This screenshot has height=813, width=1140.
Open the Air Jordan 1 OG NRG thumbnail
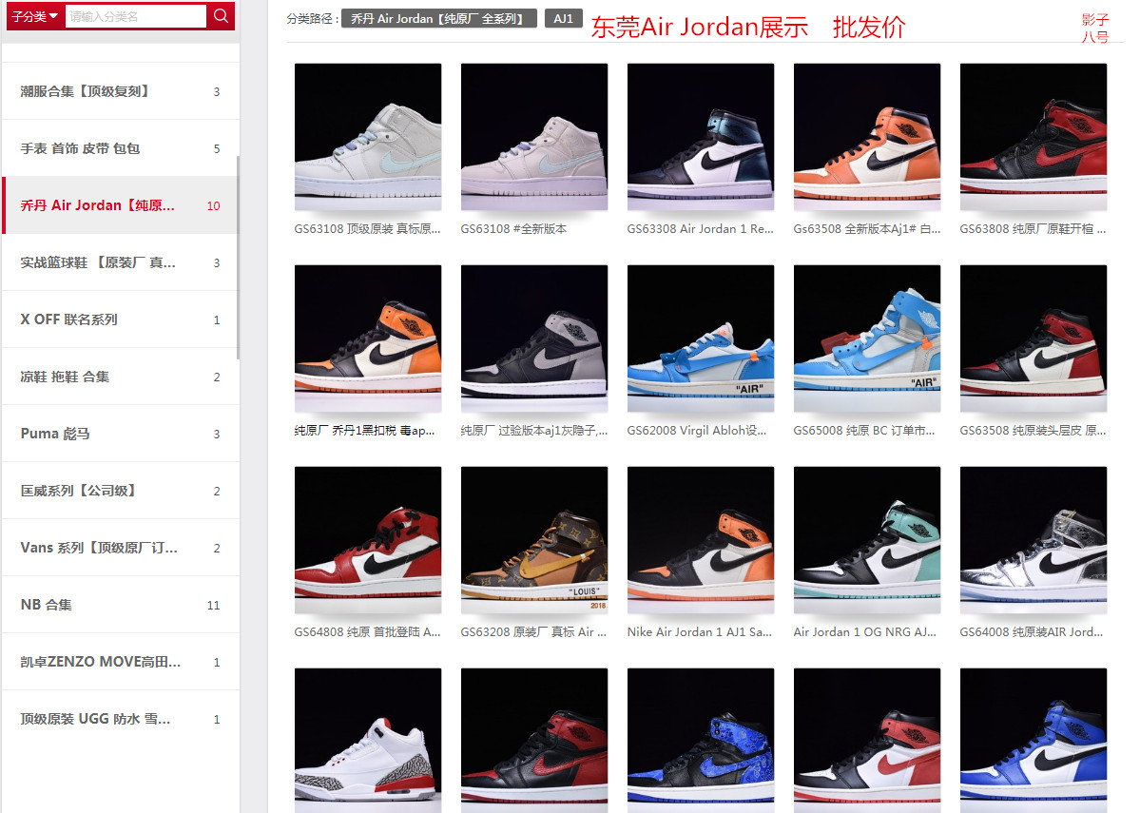coord(867,540)
